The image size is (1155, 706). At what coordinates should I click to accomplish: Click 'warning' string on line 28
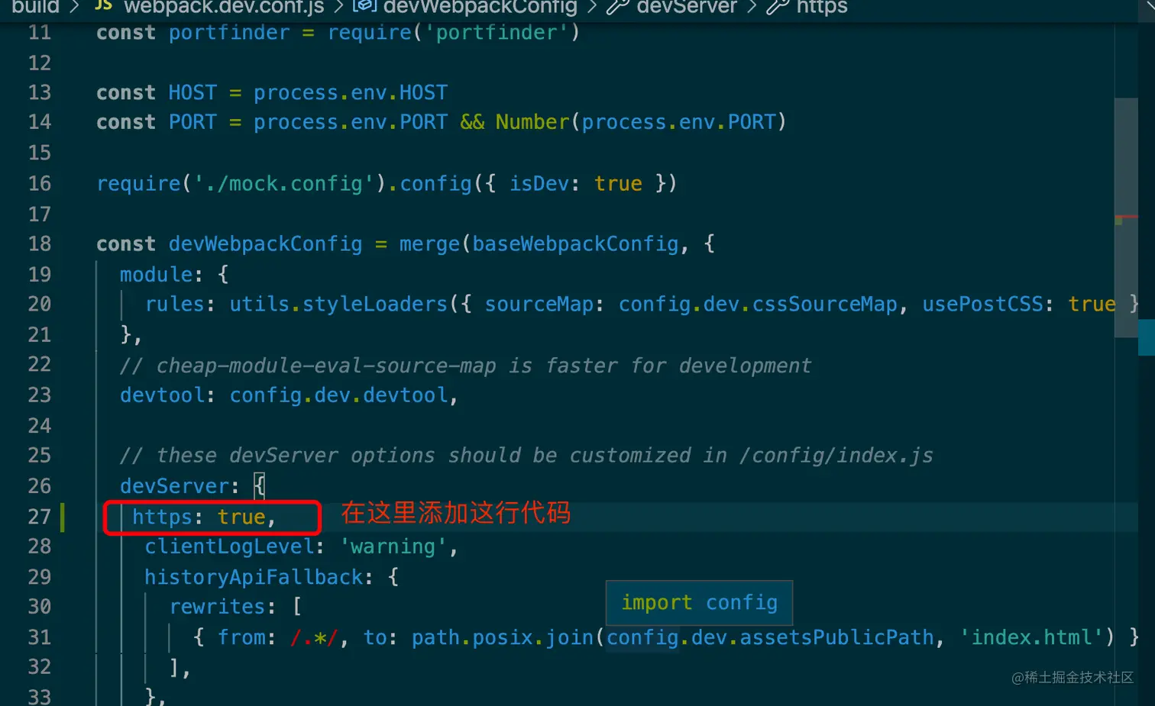pos(393,546)
